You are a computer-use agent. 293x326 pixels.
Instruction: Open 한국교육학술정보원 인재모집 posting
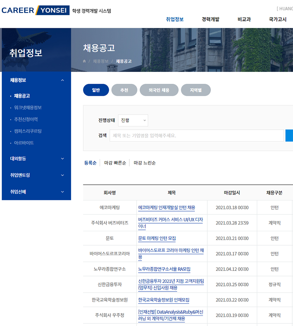tap(164, 300)
